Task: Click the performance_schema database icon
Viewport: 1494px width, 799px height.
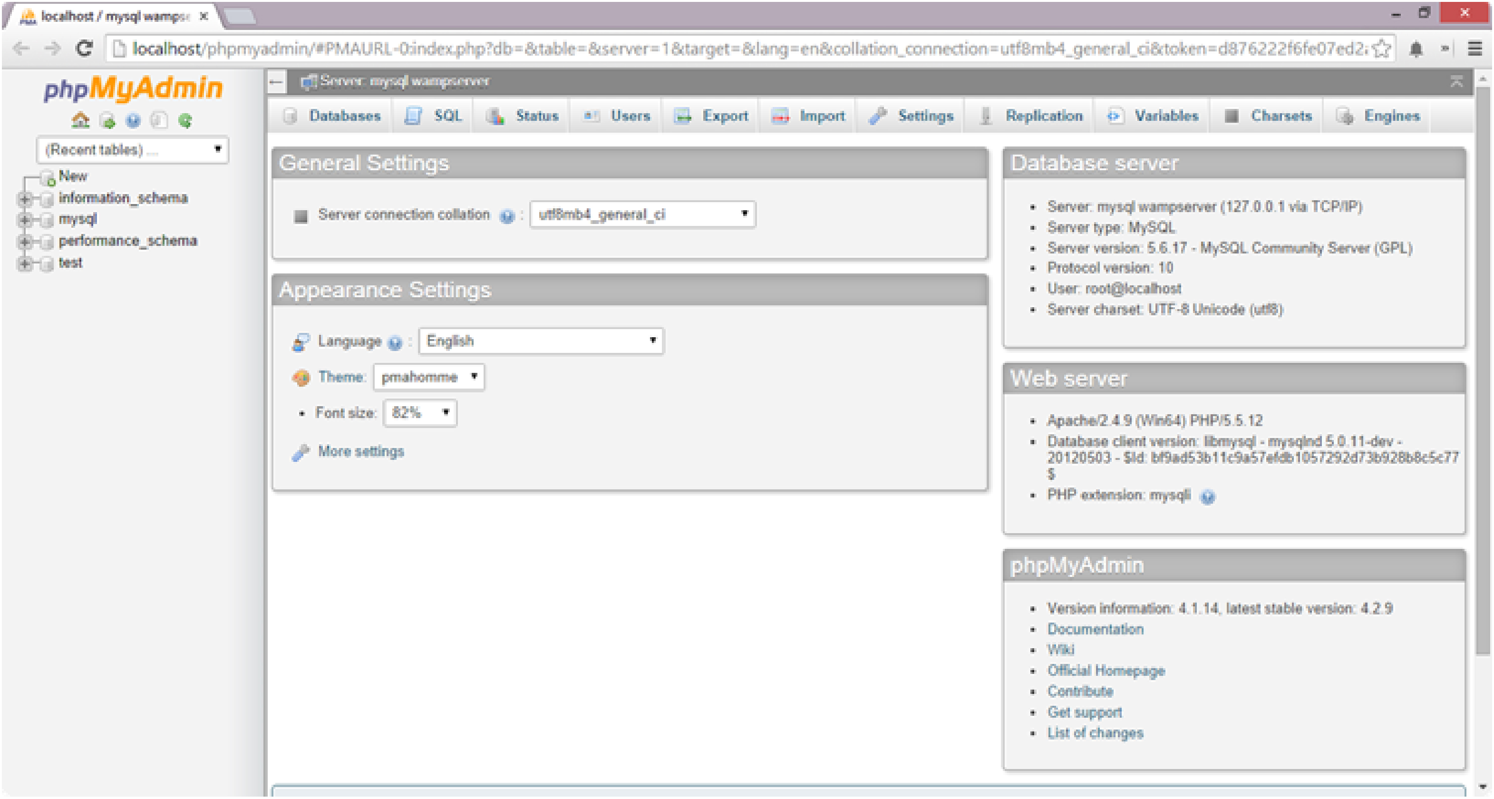Action: click(48, 242)
